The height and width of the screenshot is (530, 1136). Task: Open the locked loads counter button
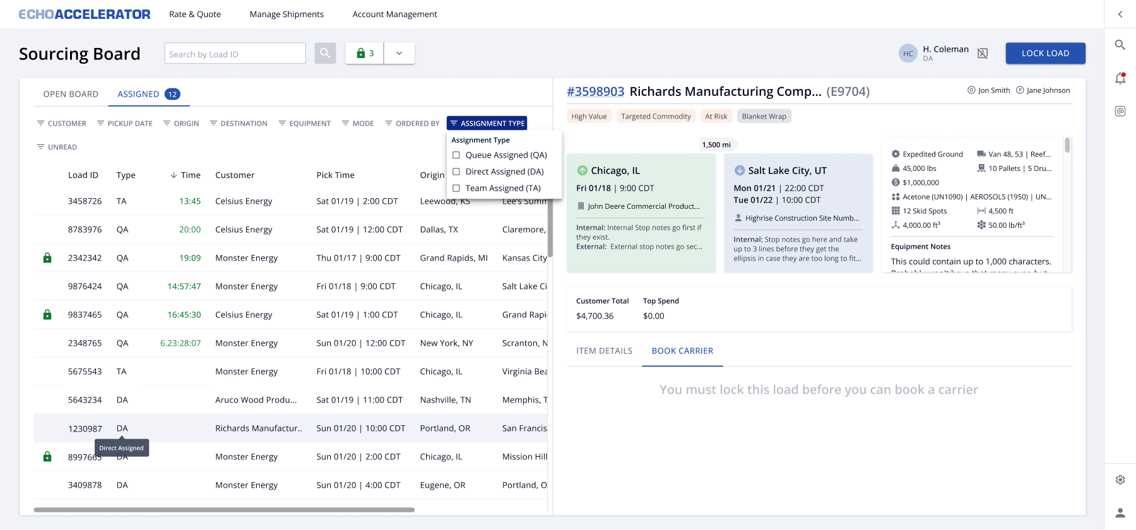click(365, 54)
